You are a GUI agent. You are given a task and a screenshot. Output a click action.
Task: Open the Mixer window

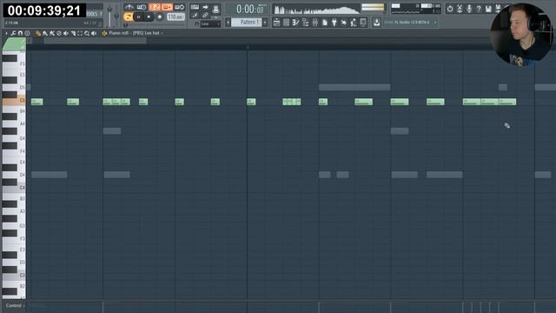314,23
